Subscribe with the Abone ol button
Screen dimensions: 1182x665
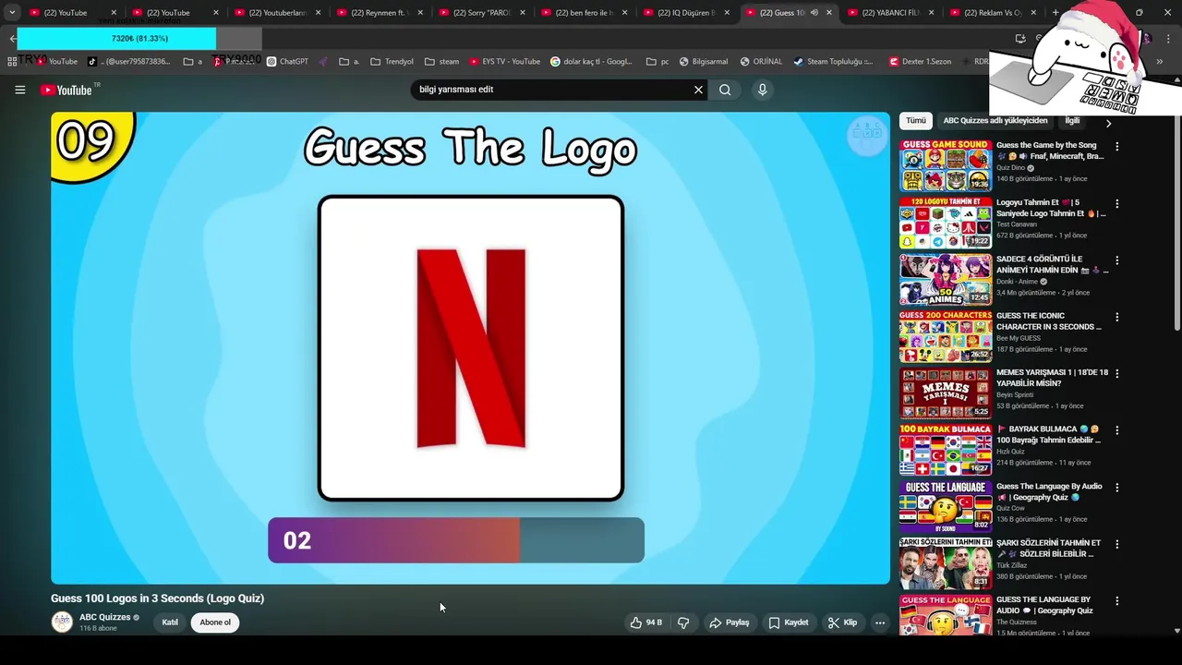pos(215,623)
